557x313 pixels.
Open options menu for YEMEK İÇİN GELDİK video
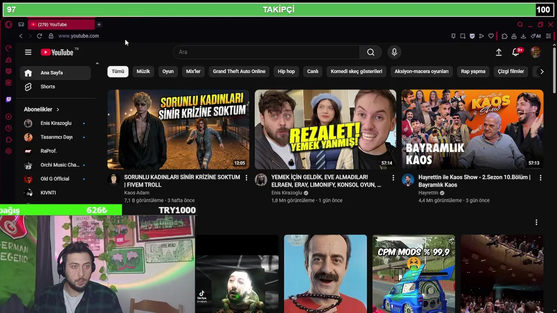tap(393, 178)
